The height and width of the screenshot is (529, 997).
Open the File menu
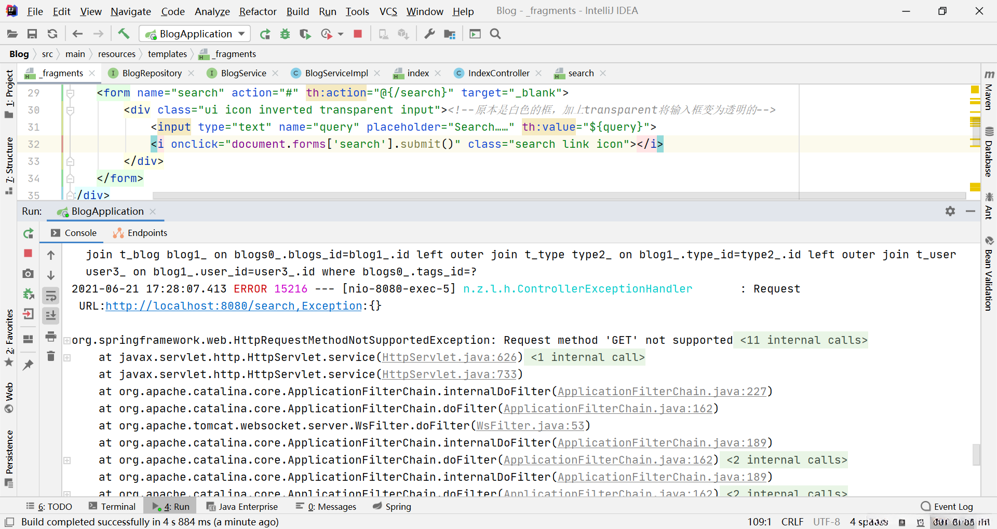tap(35, 11)
